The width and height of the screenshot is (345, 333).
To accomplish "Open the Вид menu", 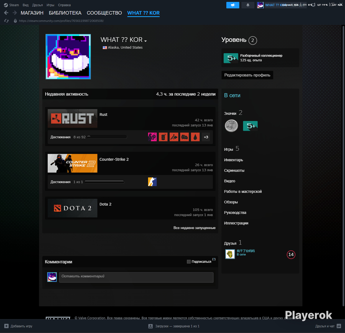I will pyautogui.click(x=26, y=5).
